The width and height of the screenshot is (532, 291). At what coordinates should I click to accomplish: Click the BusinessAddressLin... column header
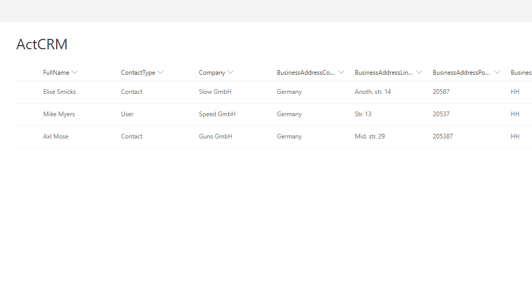point(384,73)
